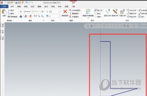The image size is (147, 96).
Task: Click the screen capture camera icon
Action: pyautogui.click(x=9, y=17)
